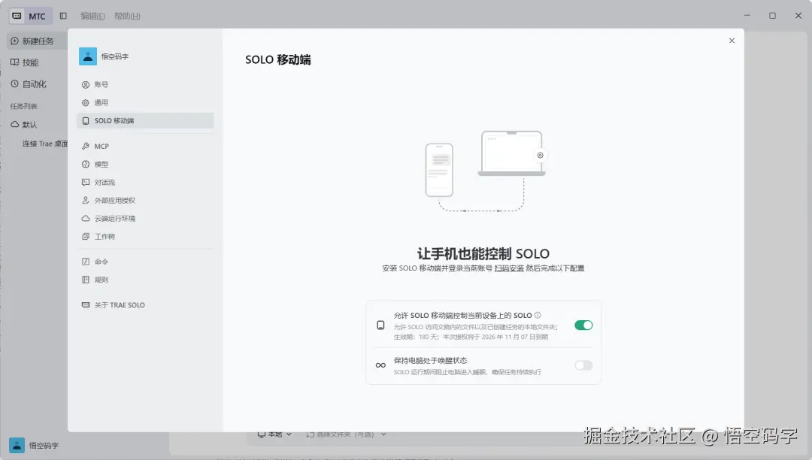Image resolution: width=812 pixels, height=460 pixels.
Task: Enable the 保持电脑处于唤醒状态 toggle
Action: coord(583,365)
